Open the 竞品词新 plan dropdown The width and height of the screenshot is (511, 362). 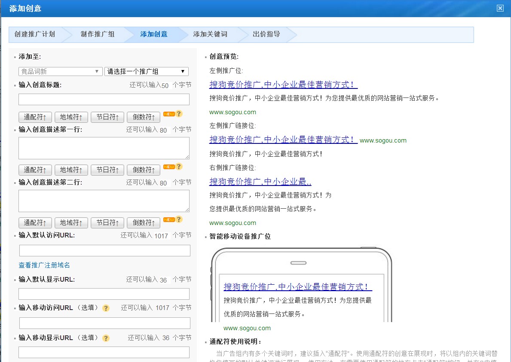[61, 71]
